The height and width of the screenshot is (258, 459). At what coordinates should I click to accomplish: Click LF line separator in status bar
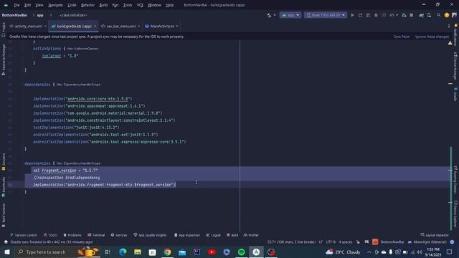(x=321, y=242)
